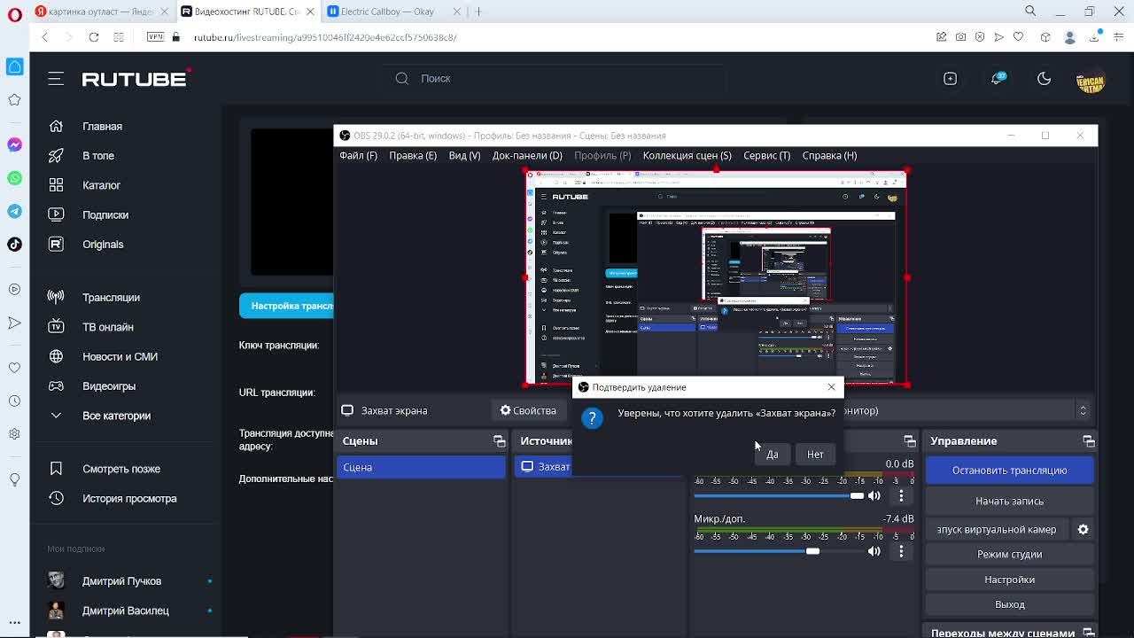Open Opera history clock in sidebar
This screenshot has width=1134, height=638.
click(x=14, y=401)
